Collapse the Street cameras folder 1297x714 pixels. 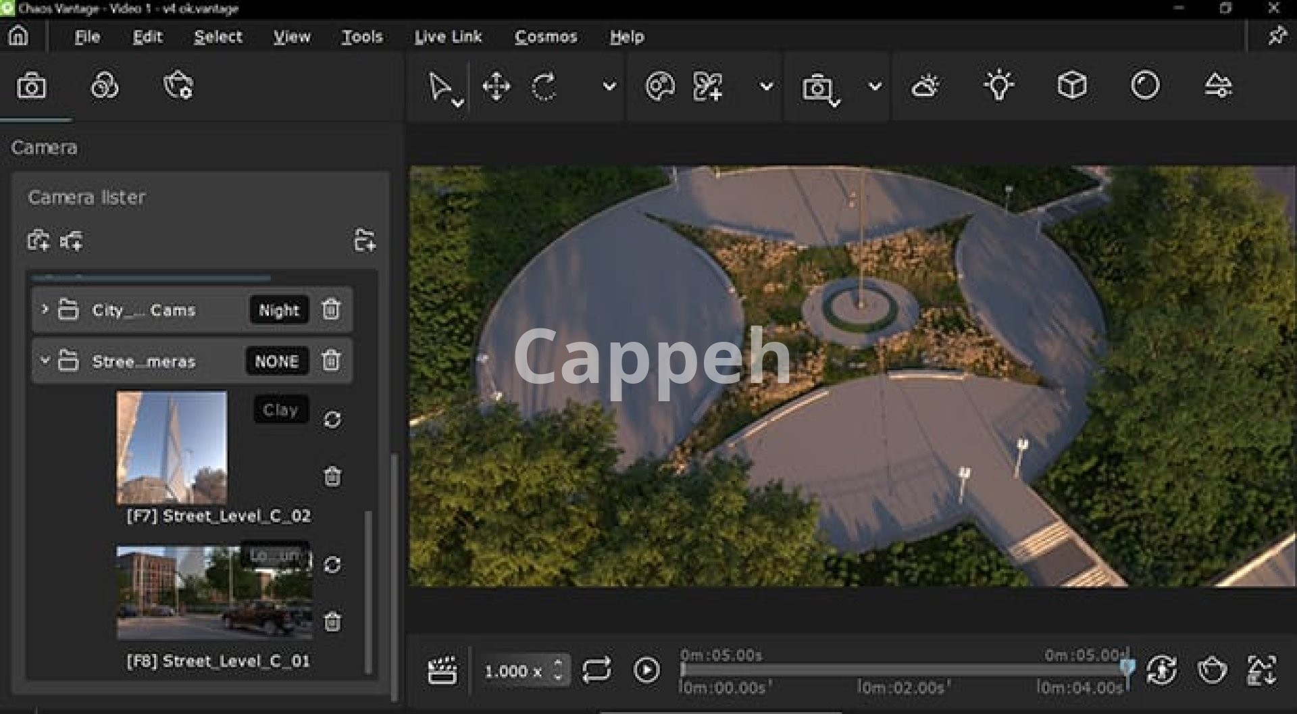pyautogui.click(x=45, y=361)
